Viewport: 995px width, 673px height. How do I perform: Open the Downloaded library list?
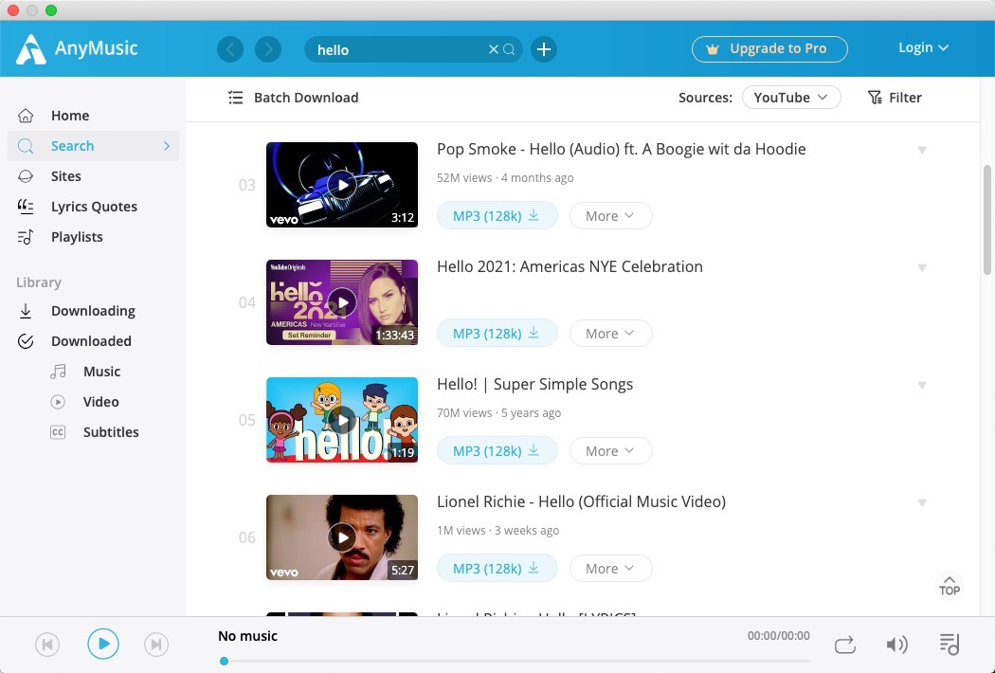click(93, 341)
